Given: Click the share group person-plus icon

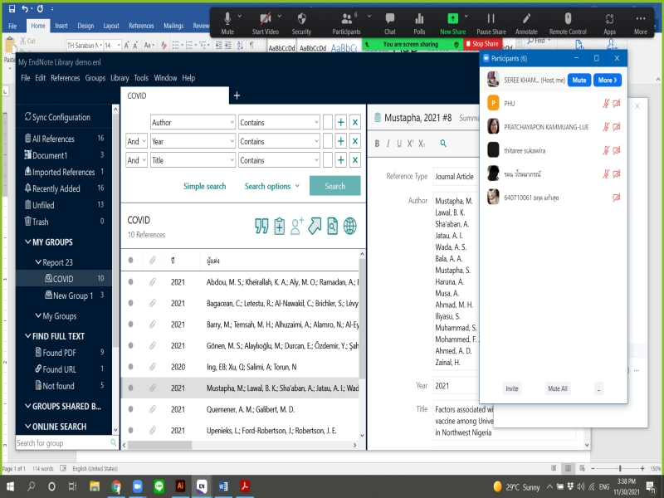Looking at the screenshot, I should 297,226.
